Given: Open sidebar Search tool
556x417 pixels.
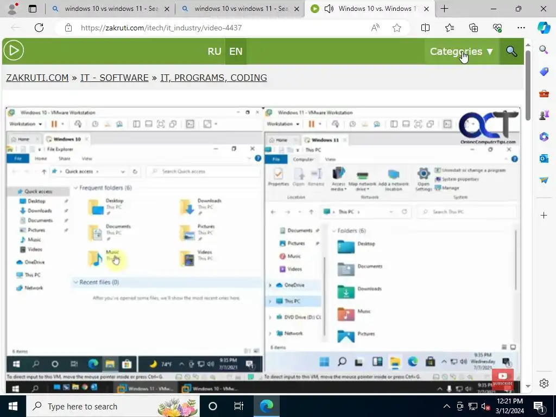Looking at the screenshot, I should coord(544,49).
